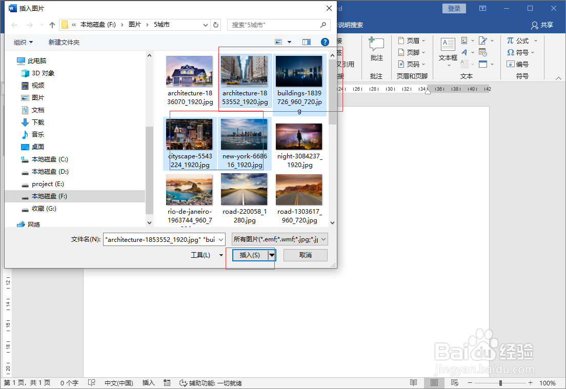Open the 插入 button split arrow

272,255
